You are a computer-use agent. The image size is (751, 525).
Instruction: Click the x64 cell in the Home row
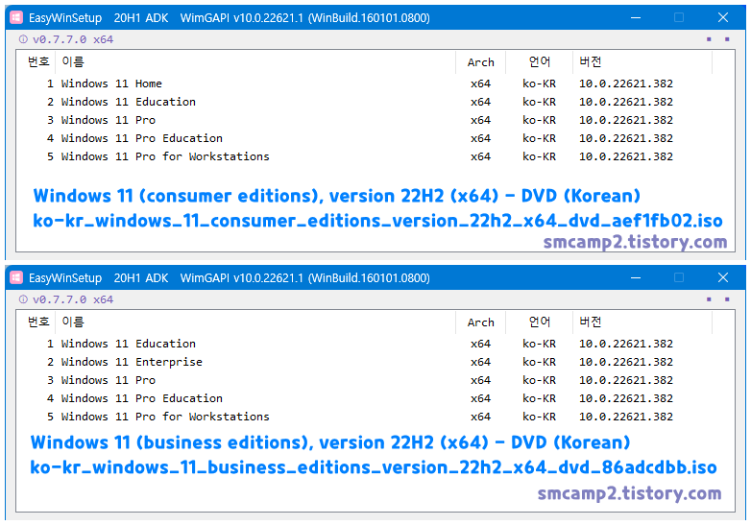click(480, 84)
